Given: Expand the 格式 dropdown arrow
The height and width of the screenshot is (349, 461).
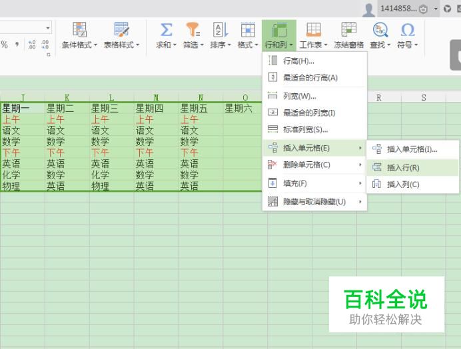Looking at the screenshot, I should click(x=256, y=45).
